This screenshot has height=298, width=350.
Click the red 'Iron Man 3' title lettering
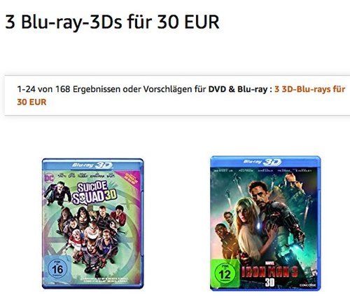[269, 272]
